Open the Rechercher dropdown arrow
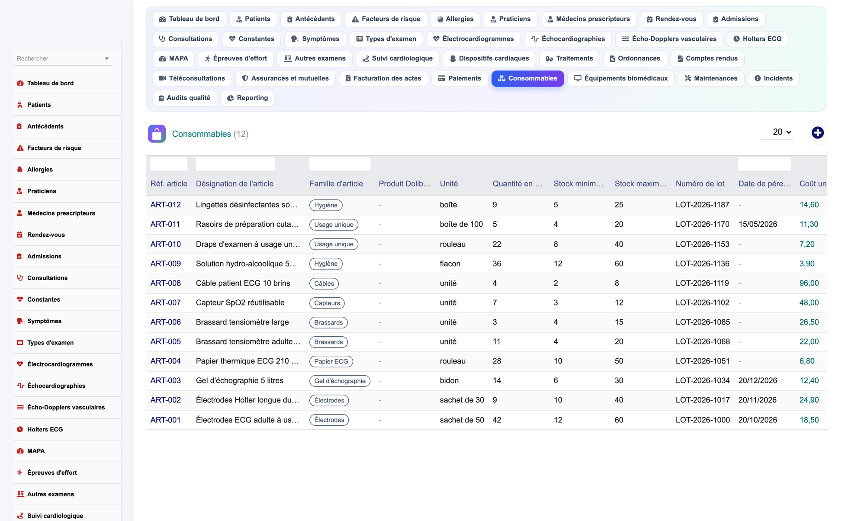 click(106, 58)
